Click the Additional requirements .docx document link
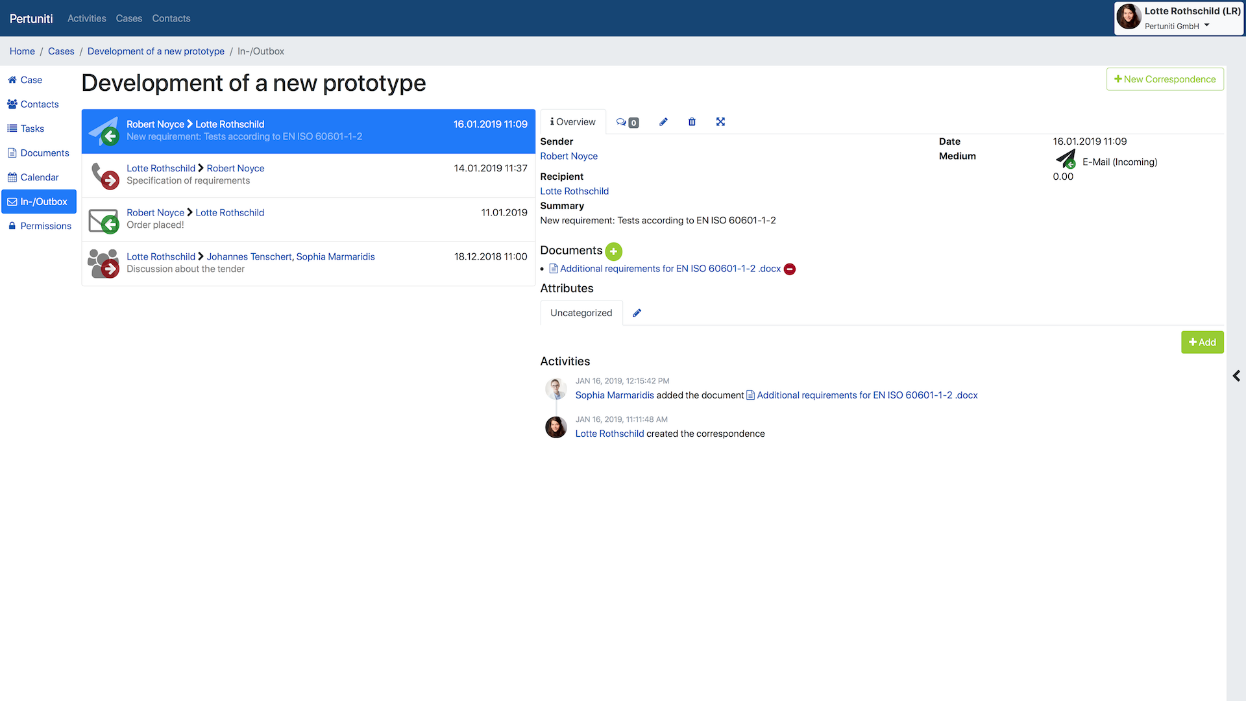 point(671,268)
